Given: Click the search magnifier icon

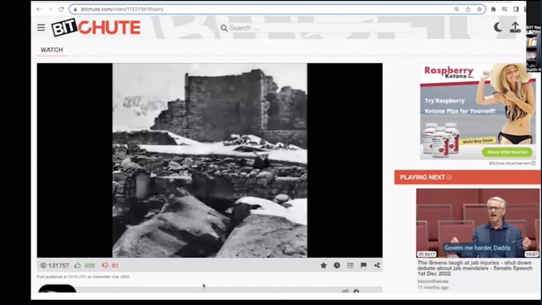Looking at the screenshot, I should 224,28.
